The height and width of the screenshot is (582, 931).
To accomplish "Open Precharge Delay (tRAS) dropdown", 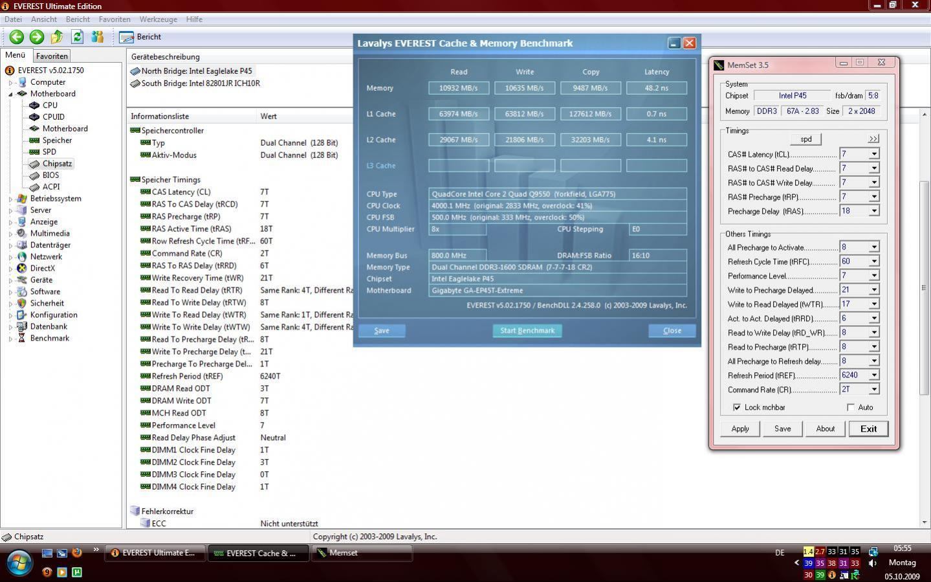I will coord(874,211).
